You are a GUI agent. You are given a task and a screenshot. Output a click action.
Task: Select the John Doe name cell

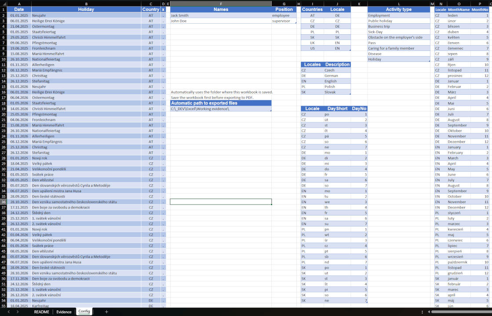point(221,21)
